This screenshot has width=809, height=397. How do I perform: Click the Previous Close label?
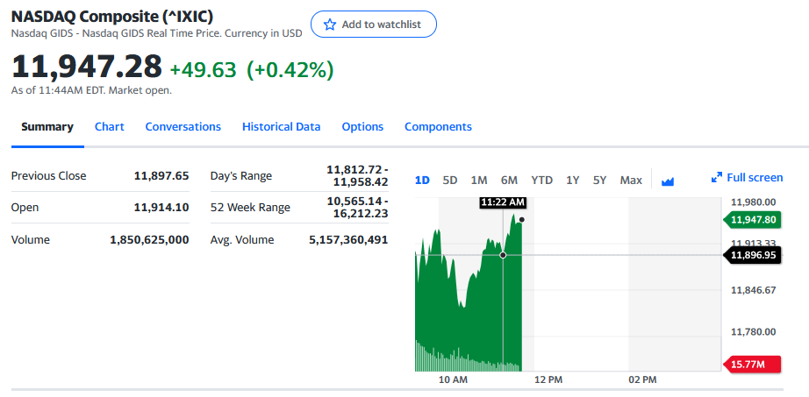click(49, 176)
